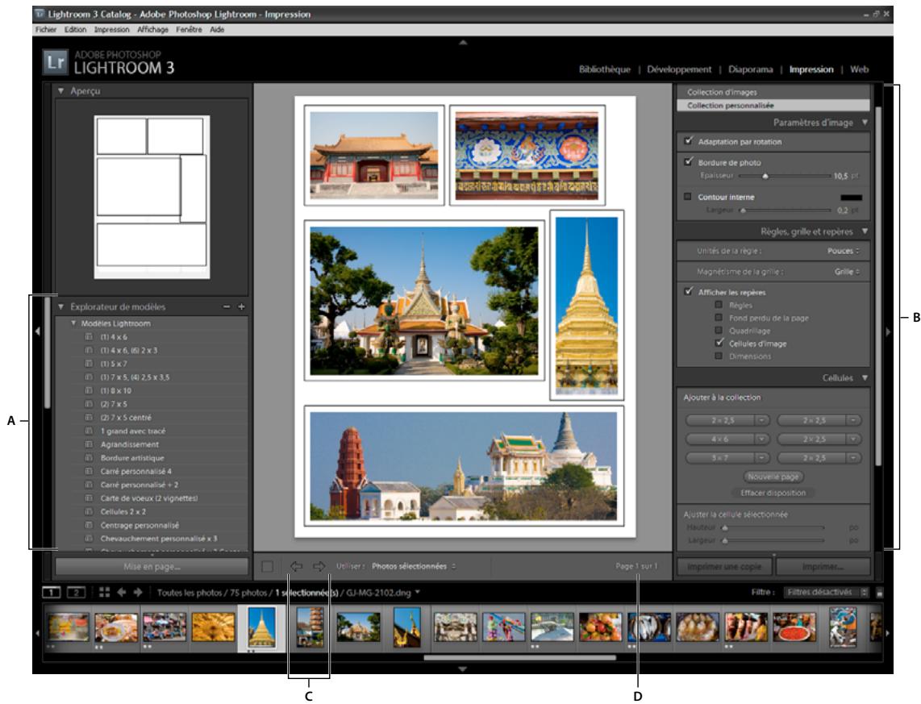Toggle Bordure de photo checkbox
The image size is (921, 704).
[689, 161]
